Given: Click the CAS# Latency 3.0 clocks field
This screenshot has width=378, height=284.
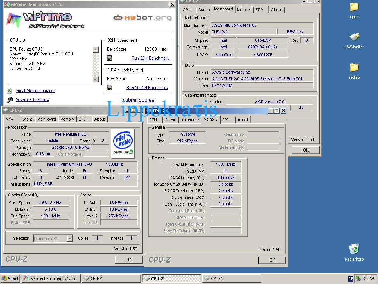Looking at the screenshot, I should [226, 177].
